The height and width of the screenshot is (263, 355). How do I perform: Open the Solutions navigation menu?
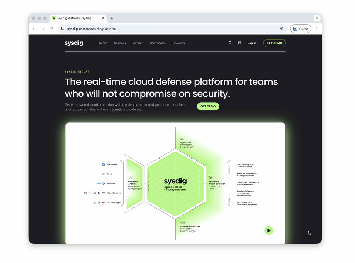pyautogui.click(x=120, y=43)
